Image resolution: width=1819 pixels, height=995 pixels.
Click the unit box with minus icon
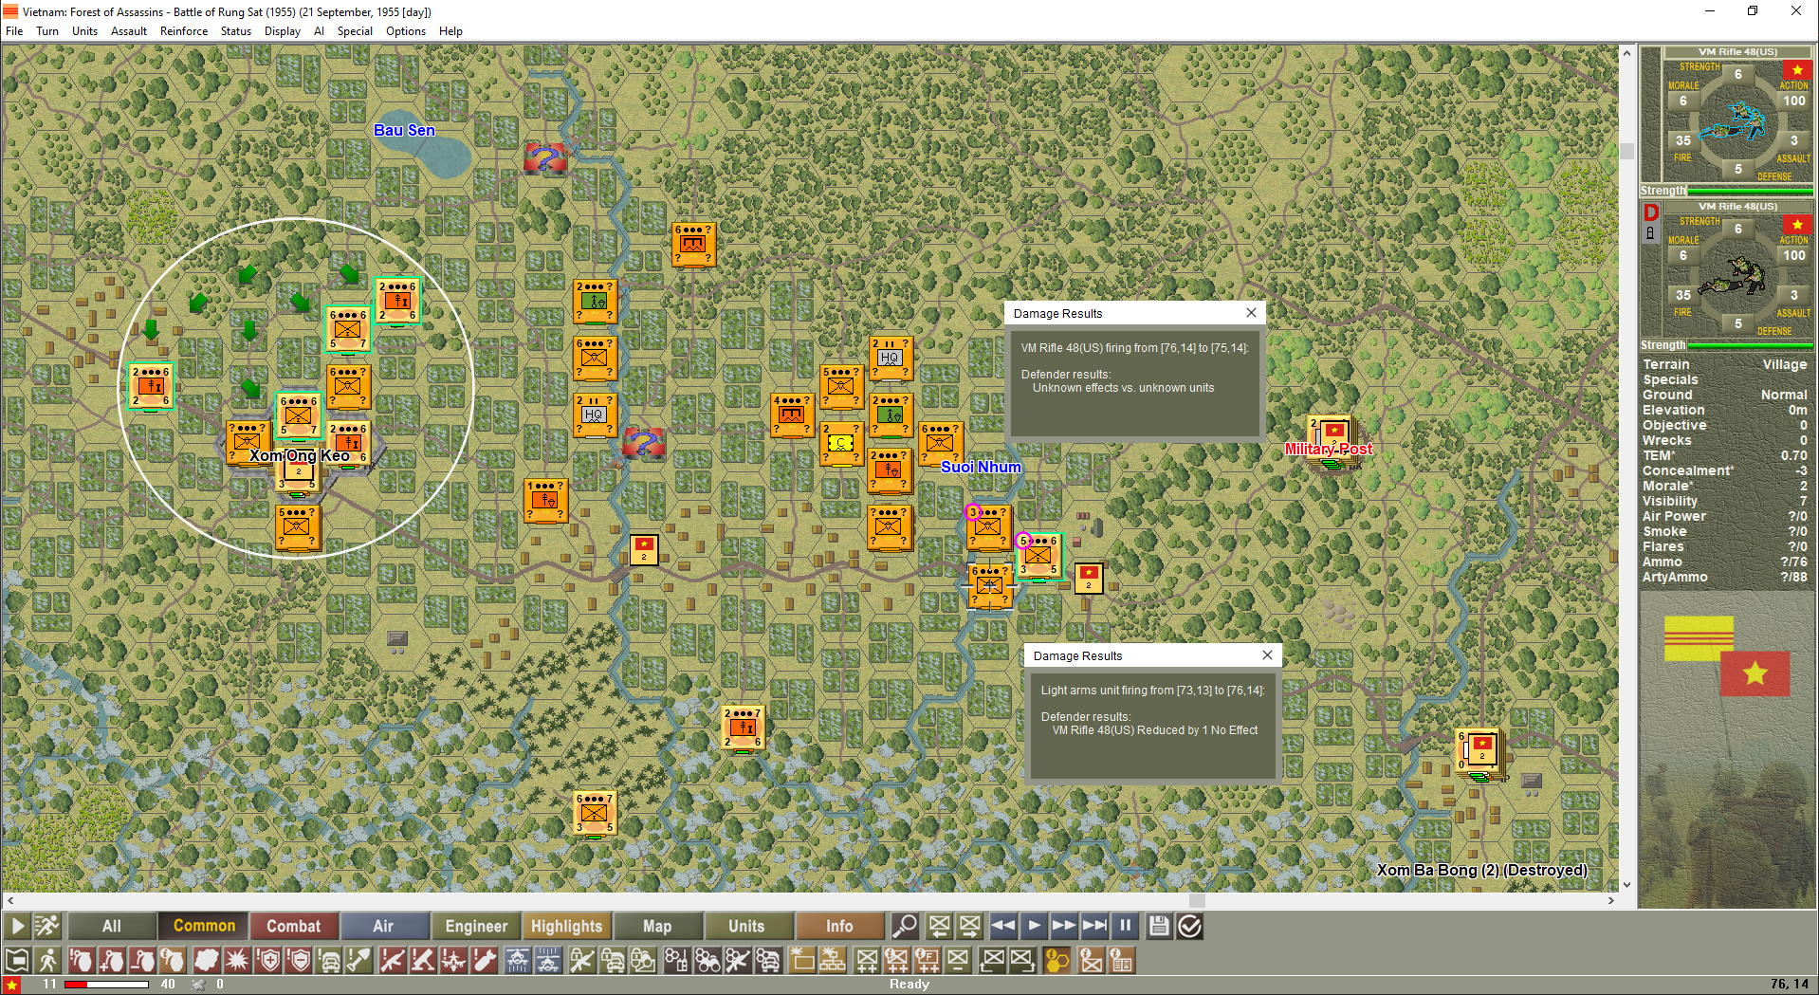[x=958, y=961]
